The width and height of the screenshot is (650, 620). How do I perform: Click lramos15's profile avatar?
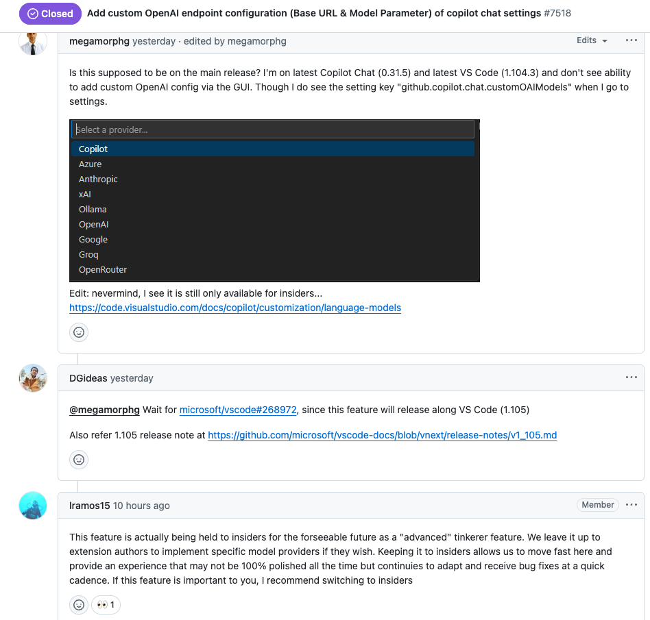(32, 505)
